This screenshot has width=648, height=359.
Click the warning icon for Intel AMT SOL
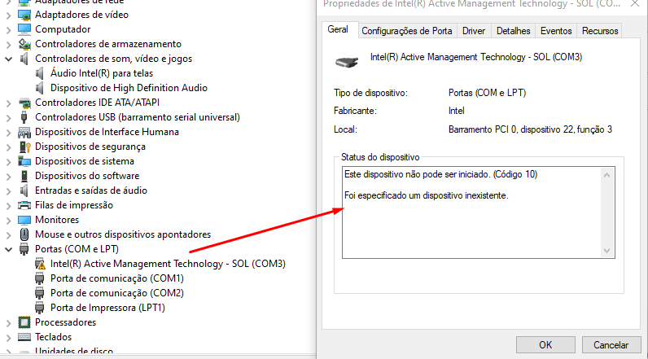click(x=40, y=264)
